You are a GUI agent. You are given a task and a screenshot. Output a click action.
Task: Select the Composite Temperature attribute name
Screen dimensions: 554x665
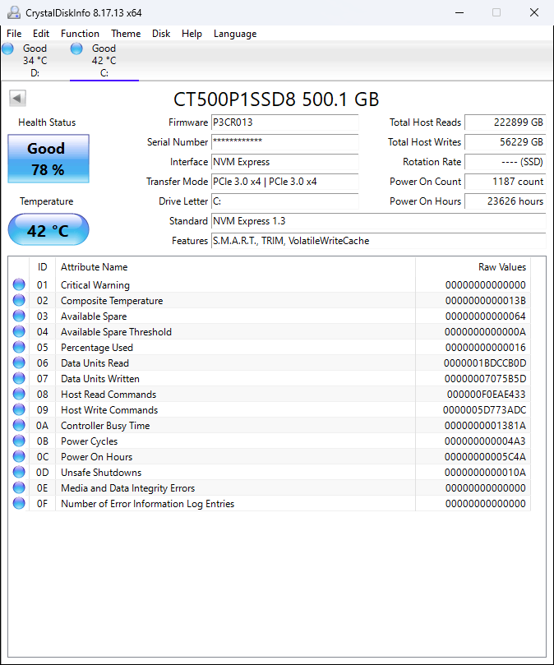(x=112, y=301)
